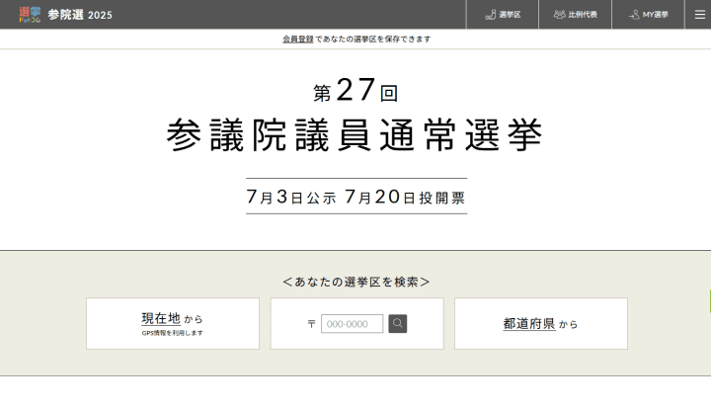Click the 参議院議員通常選挙 main heading
The height and width of the screenshot is (409, 711).
pos(355,135)
